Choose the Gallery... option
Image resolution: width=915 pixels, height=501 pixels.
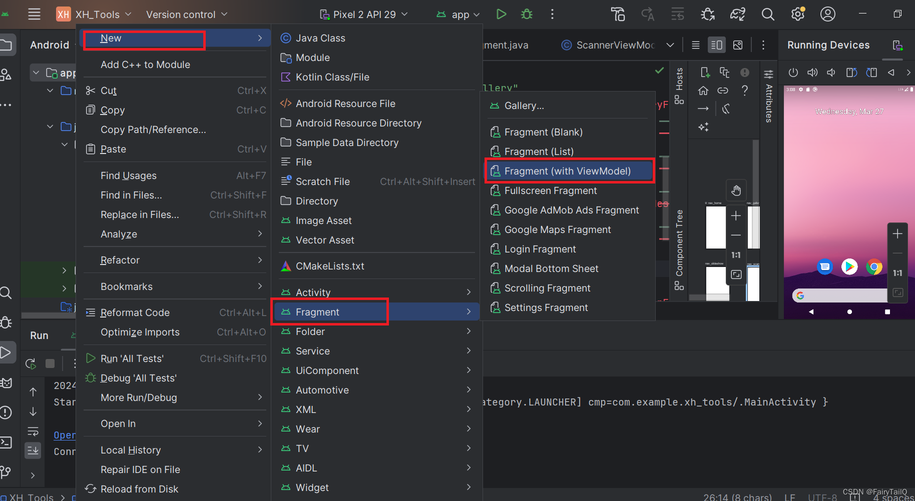tap(524, 105)
